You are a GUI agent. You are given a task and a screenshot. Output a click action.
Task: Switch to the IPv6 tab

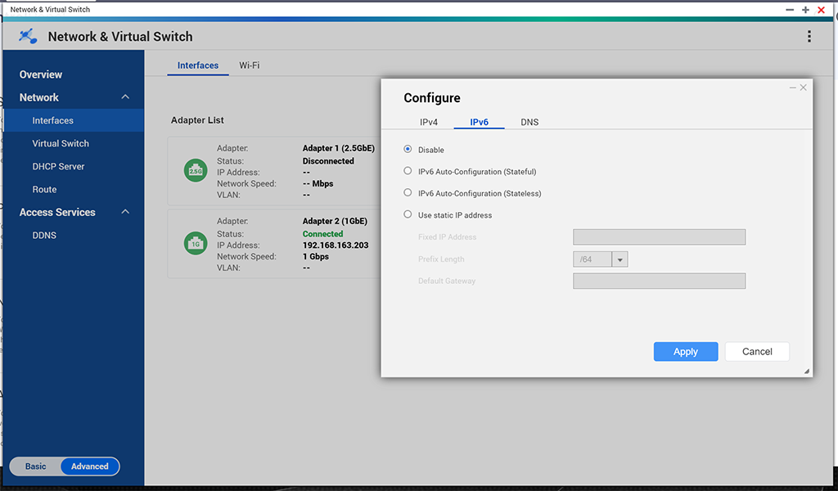tap(479, 122)
